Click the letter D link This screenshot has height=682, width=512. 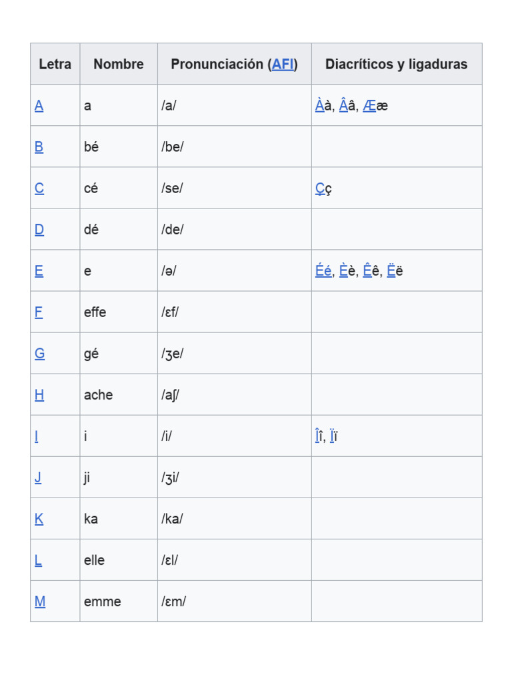[39, 230]
